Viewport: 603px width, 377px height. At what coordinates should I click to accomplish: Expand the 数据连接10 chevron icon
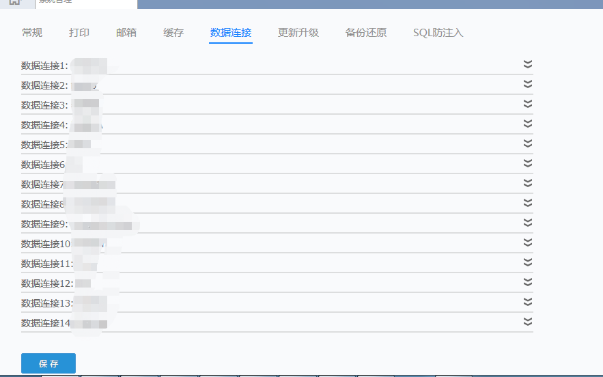(x=528, y=242)
